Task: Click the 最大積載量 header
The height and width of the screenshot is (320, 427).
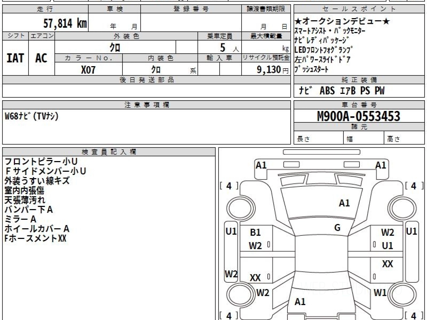Action: point(266,36)
